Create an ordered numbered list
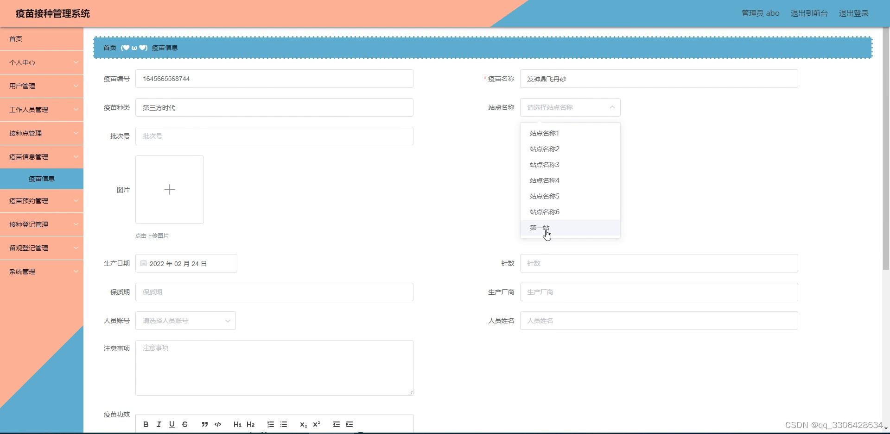 pos(271,424)
